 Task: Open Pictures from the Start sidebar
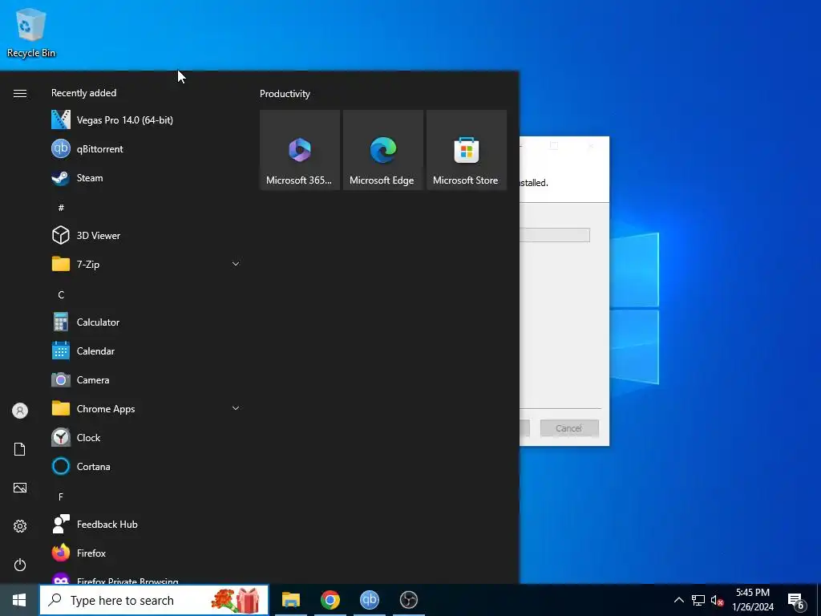[x=20, y=488]
